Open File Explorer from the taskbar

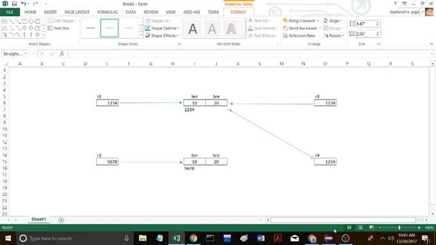142,238
